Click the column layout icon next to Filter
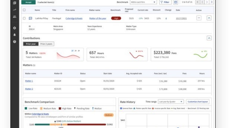The image size is (229, 128). click(x=176, y=2)
